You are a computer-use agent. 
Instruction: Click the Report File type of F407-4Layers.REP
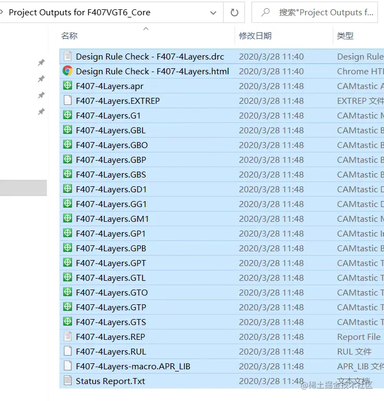click(359, 337)
